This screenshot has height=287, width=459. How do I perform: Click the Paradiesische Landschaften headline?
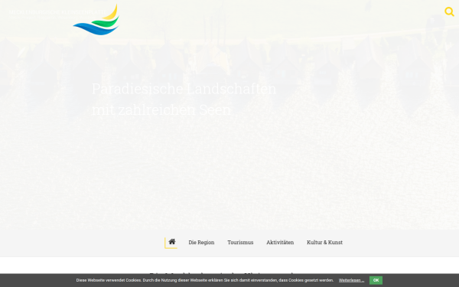click(184, 89)
